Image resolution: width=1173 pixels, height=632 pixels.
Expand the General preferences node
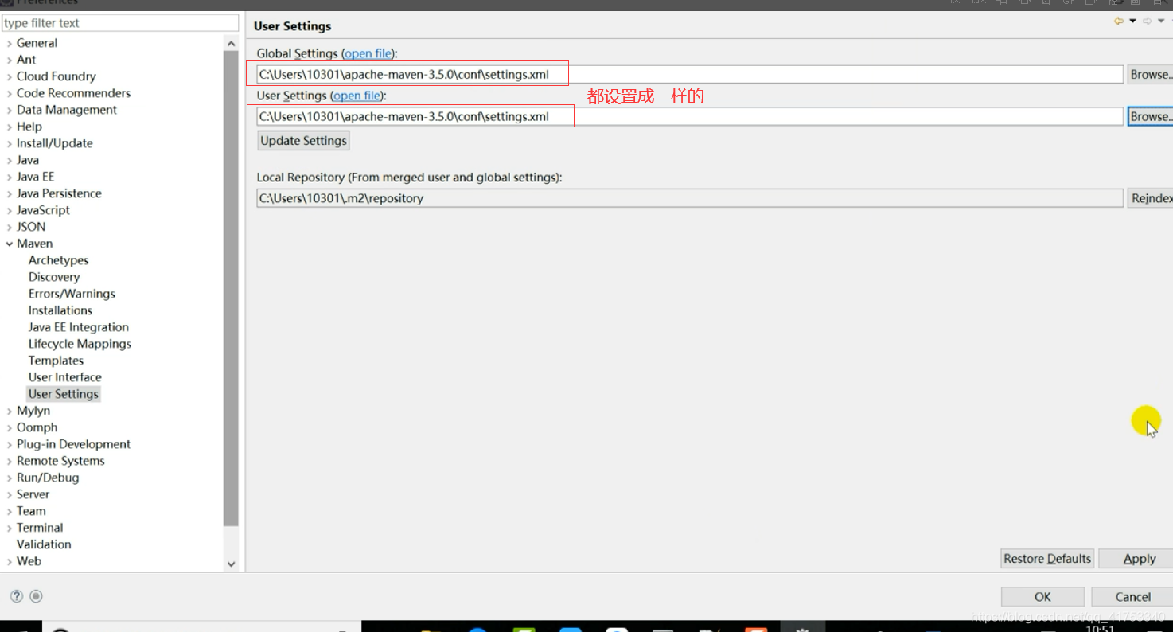click(10, 43)
